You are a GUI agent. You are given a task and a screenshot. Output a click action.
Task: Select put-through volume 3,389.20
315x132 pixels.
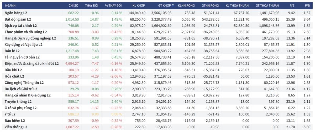242,108
